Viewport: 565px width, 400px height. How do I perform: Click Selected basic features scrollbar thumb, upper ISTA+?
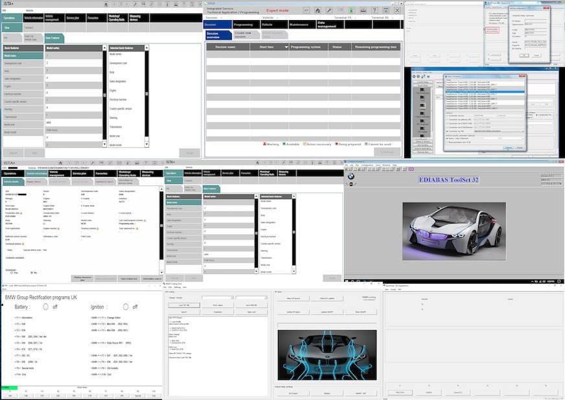pos(146,94)
